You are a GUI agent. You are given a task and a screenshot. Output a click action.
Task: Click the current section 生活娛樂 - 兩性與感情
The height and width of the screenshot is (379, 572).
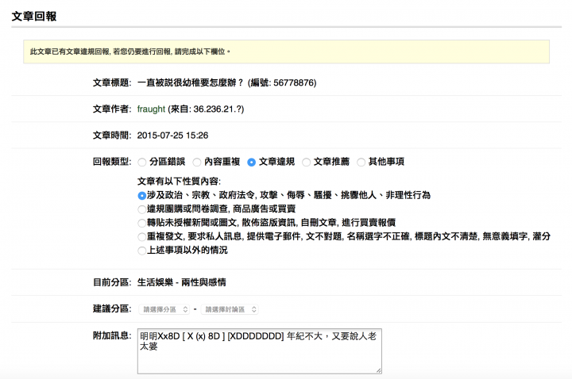pos(181,282)
